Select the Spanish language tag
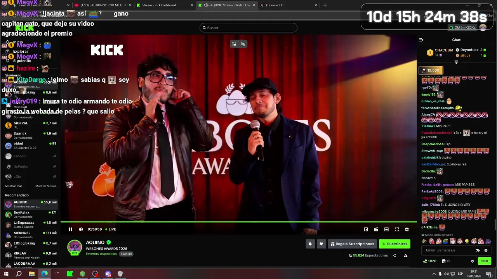The height and width of the screenshot is (279, 497). (126, 254)
